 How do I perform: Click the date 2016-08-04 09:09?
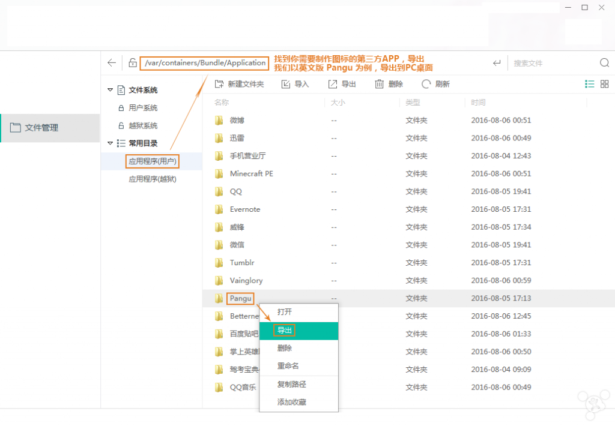[x=501, y=370]
